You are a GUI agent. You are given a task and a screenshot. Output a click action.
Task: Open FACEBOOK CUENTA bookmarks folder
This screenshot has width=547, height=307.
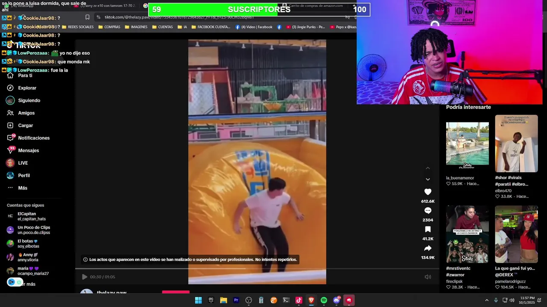pyautogui.click(x=211, y=27)
